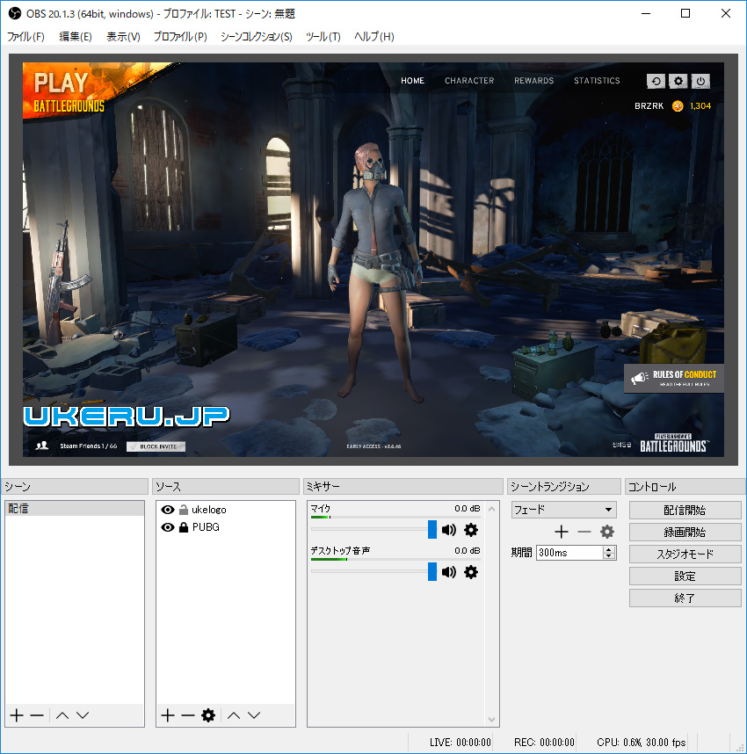Add a new scene with plus icon
The height and width of the screenshot is (754, 747).
[16, 715]
